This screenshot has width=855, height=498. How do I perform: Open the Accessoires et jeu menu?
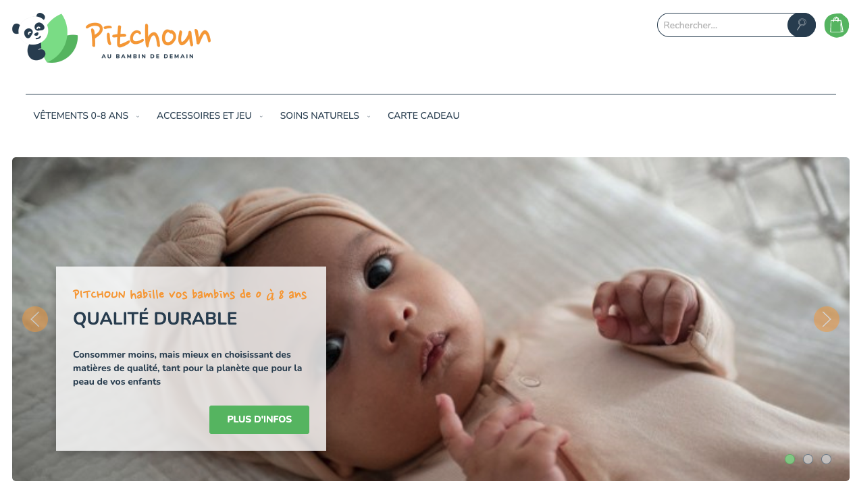click(204, 115)
